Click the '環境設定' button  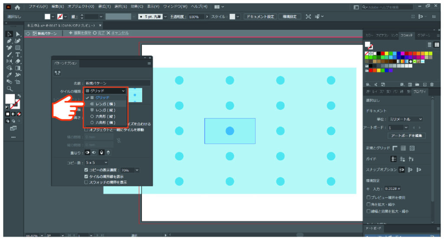tap(289, 17)
